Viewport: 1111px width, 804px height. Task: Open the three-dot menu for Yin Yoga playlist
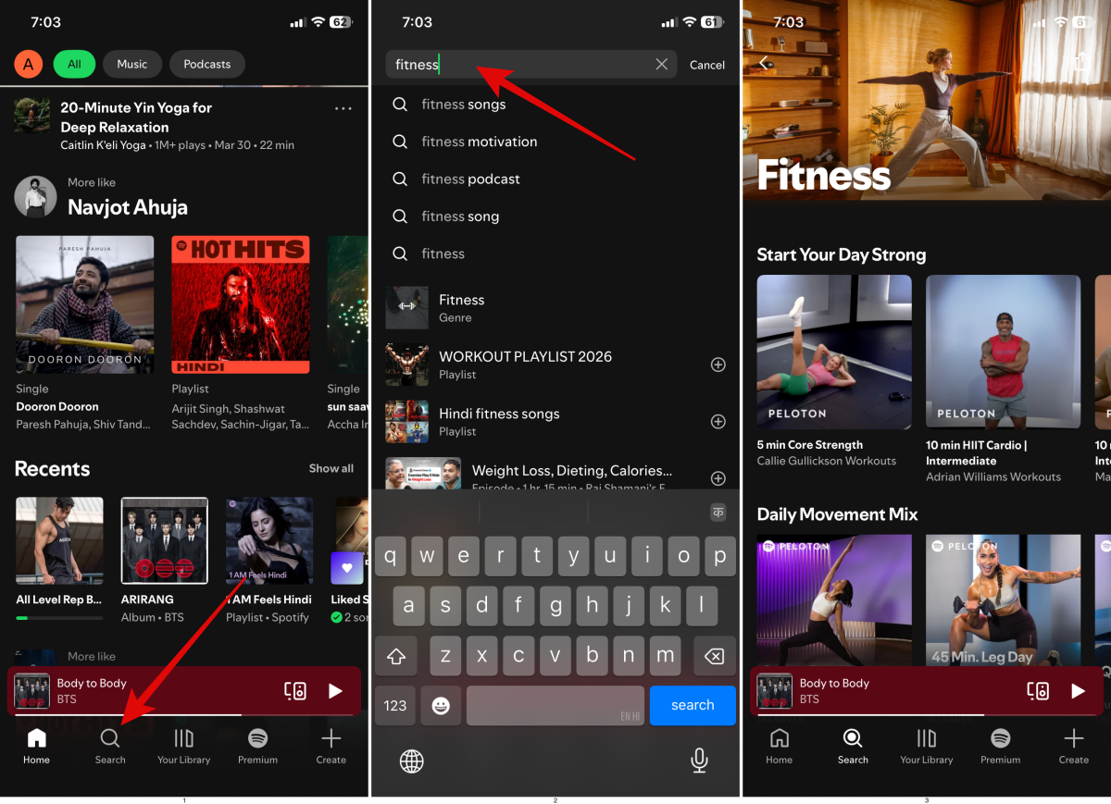click(343, 108)
